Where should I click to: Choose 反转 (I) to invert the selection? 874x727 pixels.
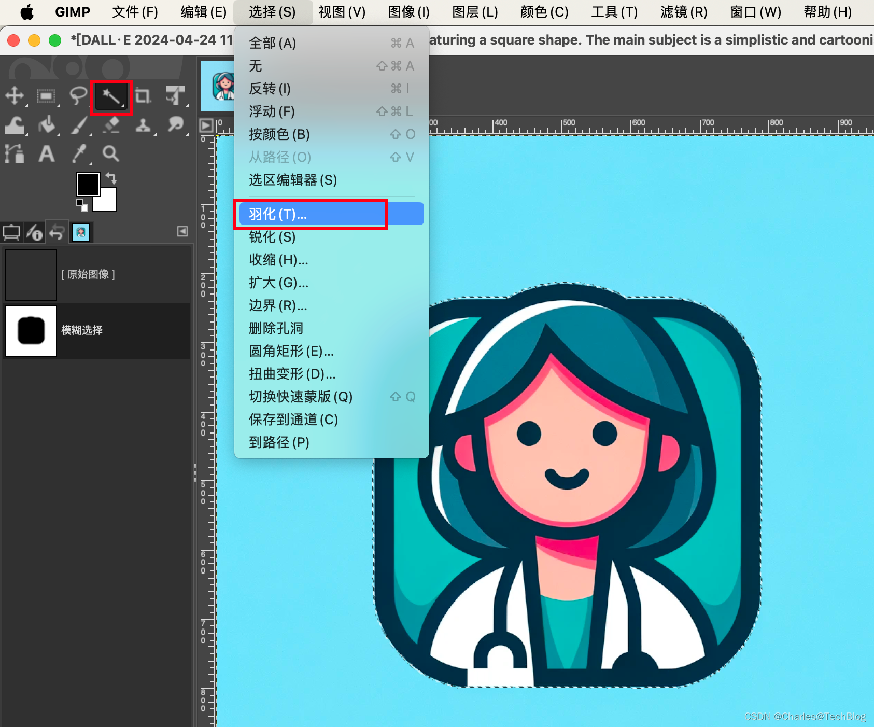331,89
